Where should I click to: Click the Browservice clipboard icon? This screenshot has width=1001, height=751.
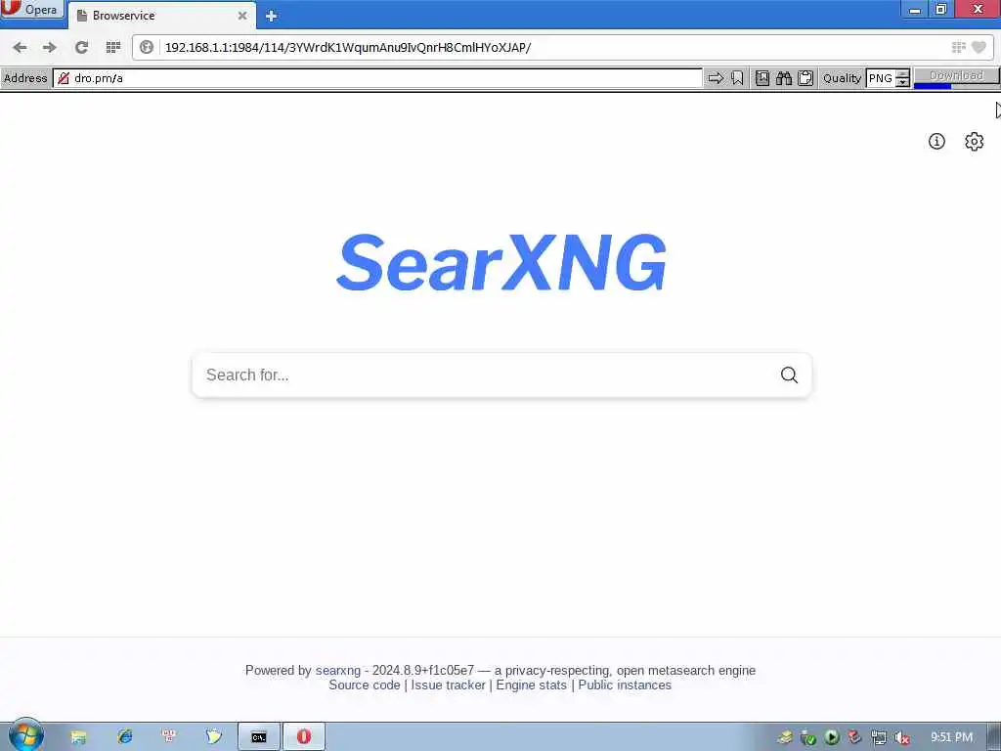(x=805, y=78)
